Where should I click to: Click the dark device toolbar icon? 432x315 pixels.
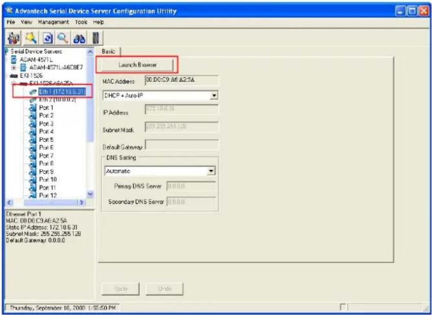[x=96, y=38]
